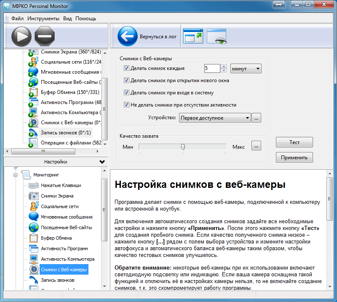Open the Вид menu
The image size is (337, 302).
pyautogui.click(x=67, y=19)
